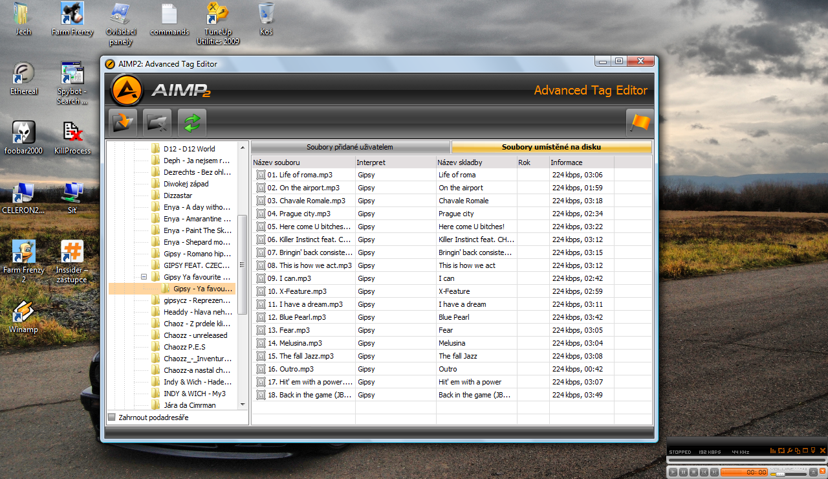This screenshot has width=828, height=479.
Task: Click folder tree scroll up arrow
Action: pos(243,148)
